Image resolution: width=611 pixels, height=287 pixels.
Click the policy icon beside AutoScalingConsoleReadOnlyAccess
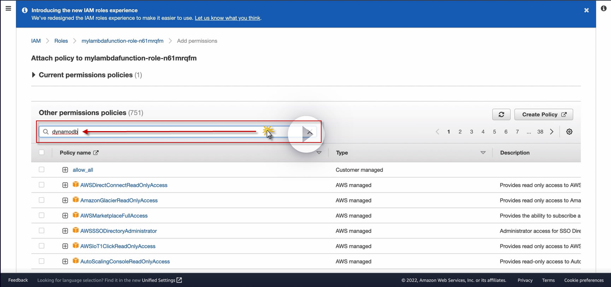coord(76,261)
